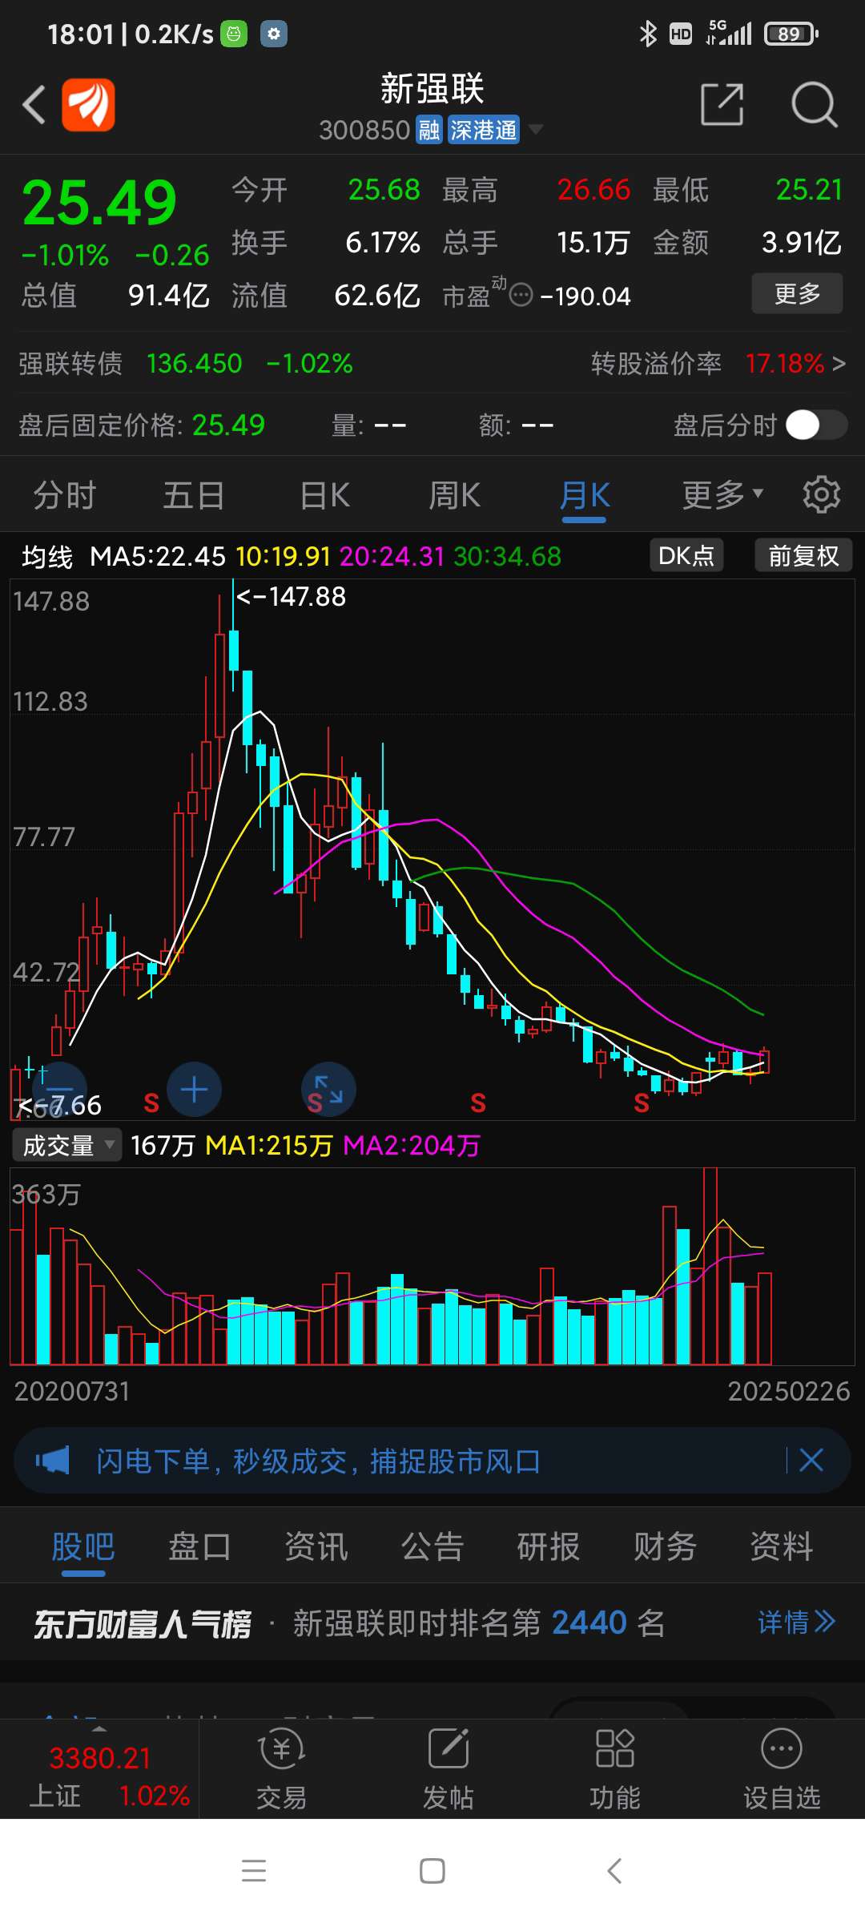
Task: Expand stock name dropdown arrow
Action: coord(536,129)
